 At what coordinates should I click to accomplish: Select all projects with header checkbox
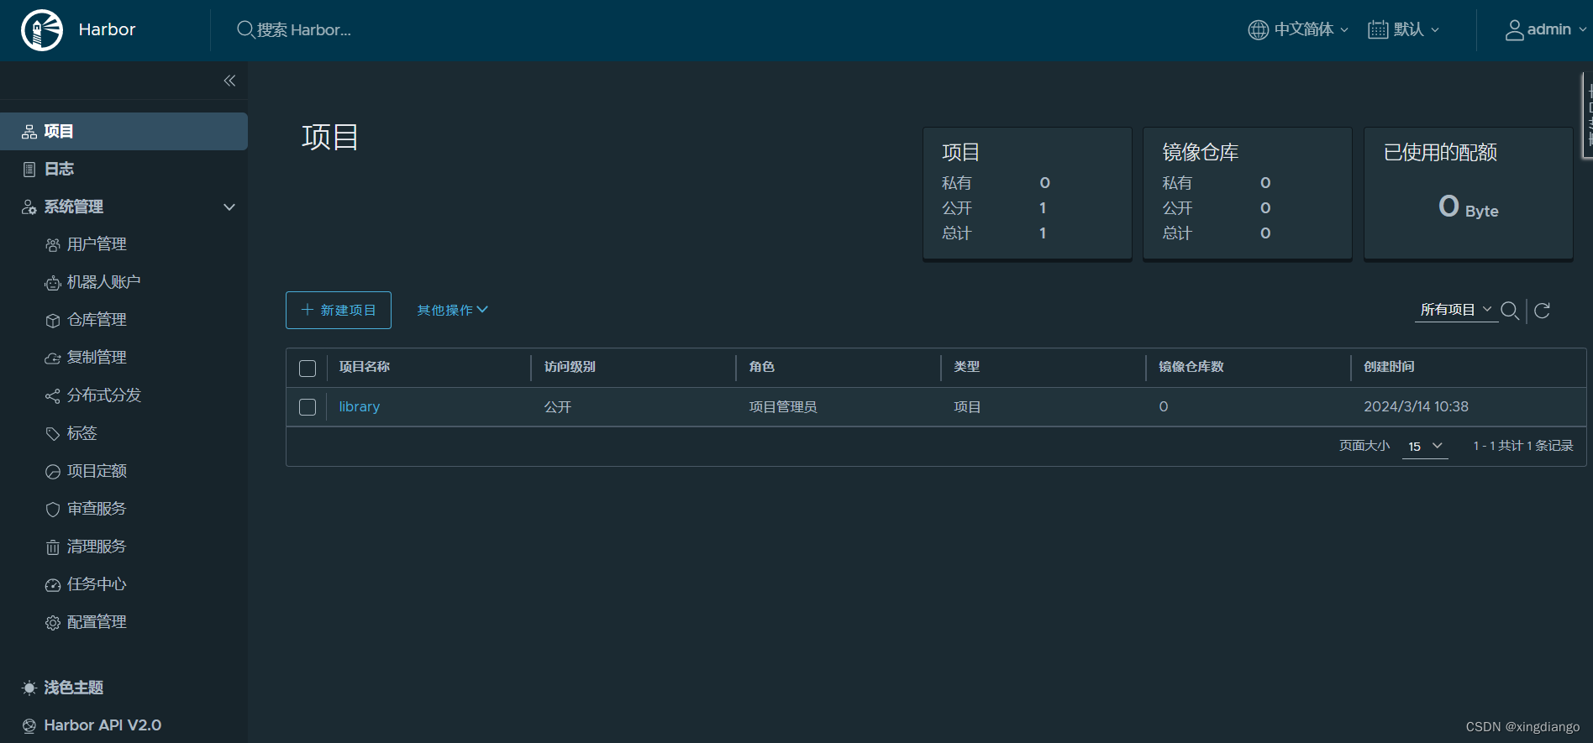click(x=308, y=369)
